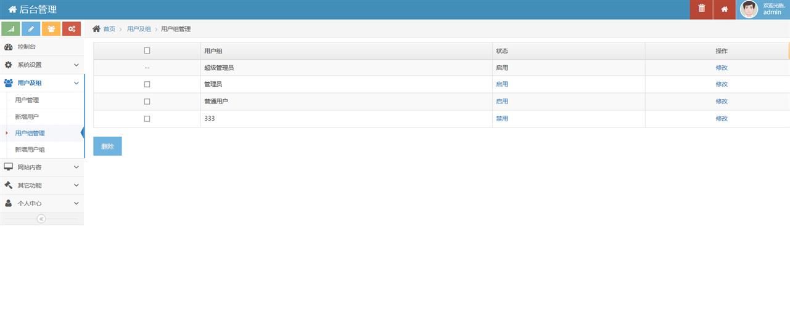Check the checkbox for 333 row

pos(147,119)
